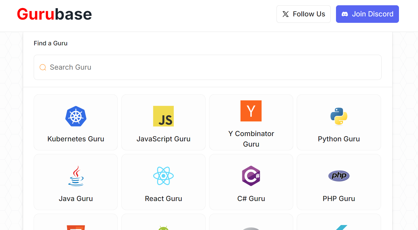418x230 pixels.
Task: Select the PHP oval logo icon
Action: point(339,176)
